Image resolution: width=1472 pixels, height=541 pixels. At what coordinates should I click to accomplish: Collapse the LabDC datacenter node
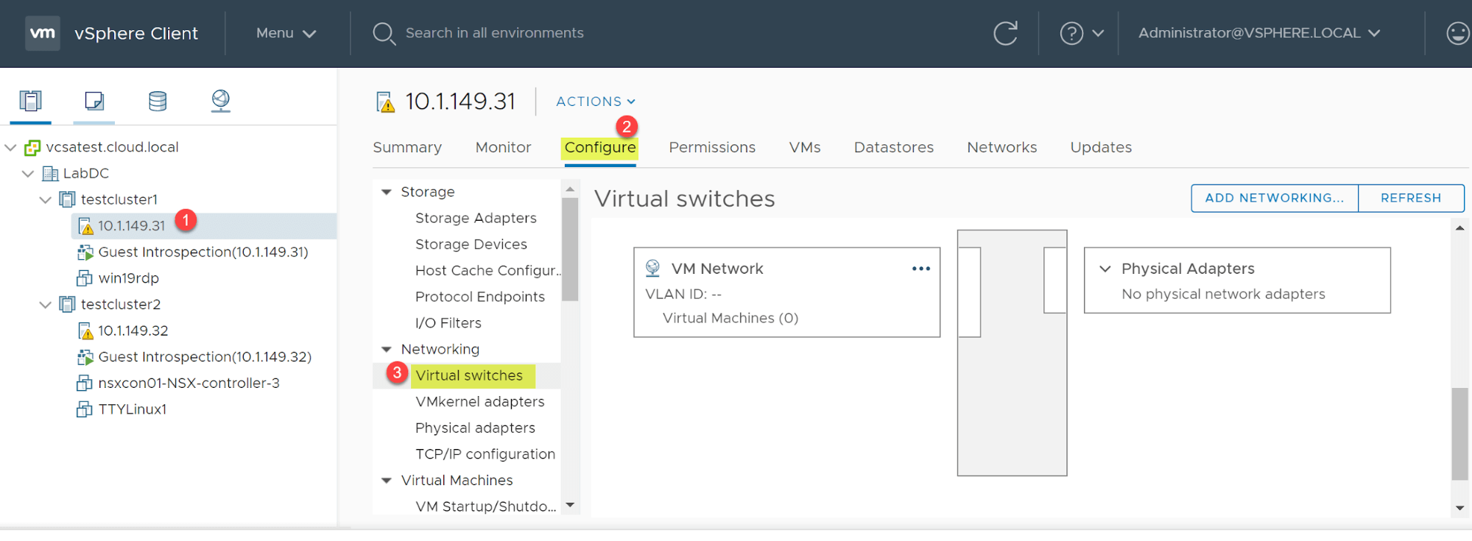tap(28, 174)
